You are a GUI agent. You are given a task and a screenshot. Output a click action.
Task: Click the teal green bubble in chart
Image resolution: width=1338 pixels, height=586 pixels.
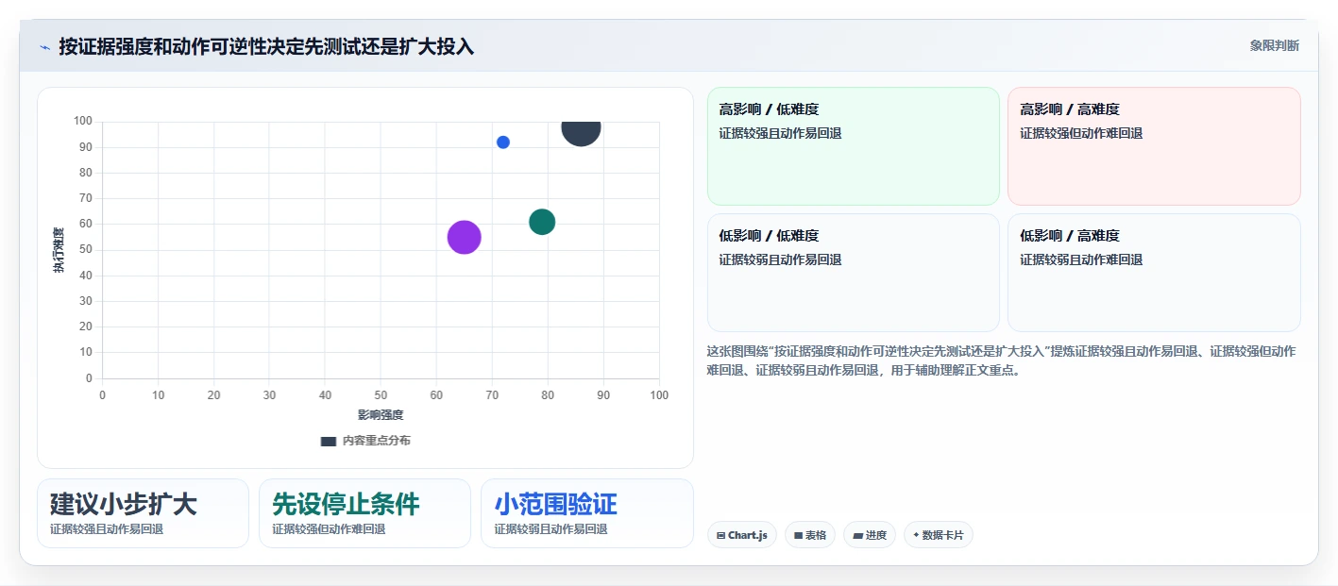coord(542,223)
